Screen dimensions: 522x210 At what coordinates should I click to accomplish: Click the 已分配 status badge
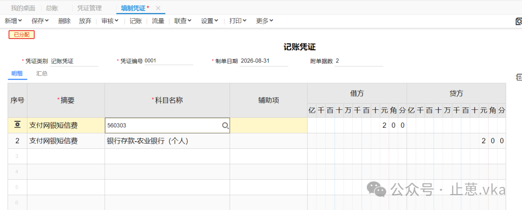[x=22, y=35]
